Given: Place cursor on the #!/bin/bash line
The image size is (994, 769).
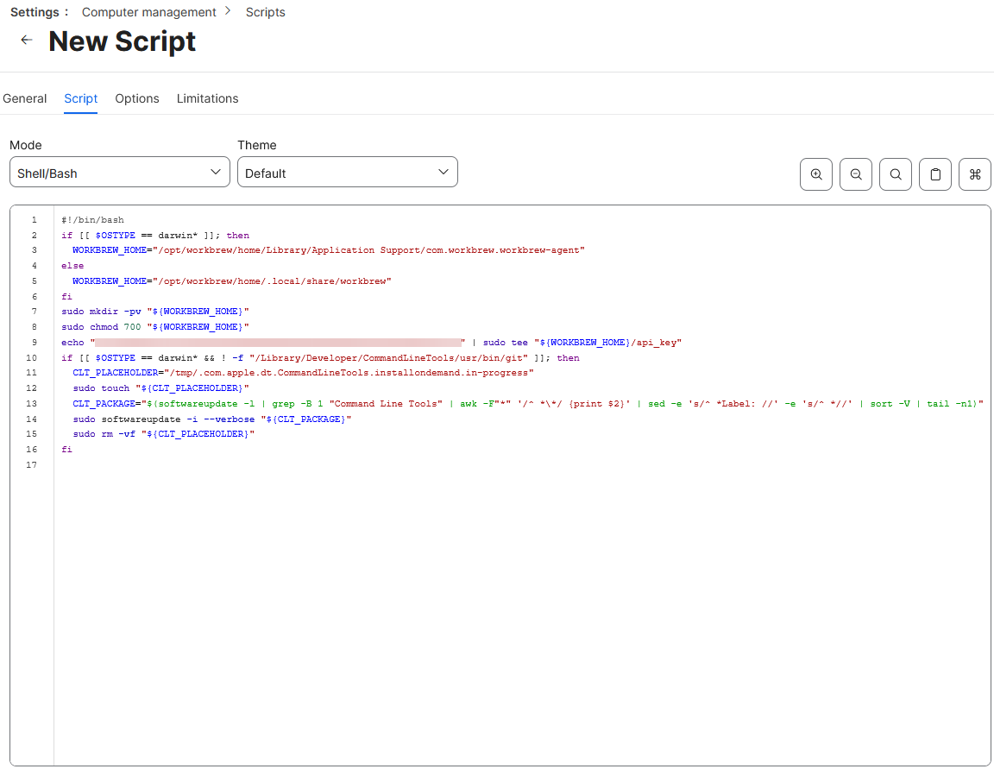Looking at the screenshot, I should pos(92,220).
